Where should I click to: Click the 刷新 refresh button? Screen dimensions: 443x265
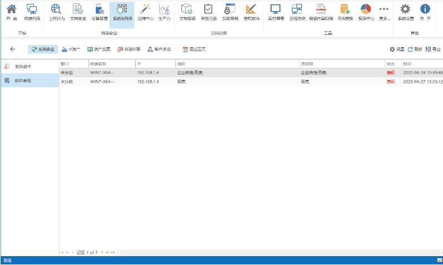pyautogui.click(x=415, y=49)
